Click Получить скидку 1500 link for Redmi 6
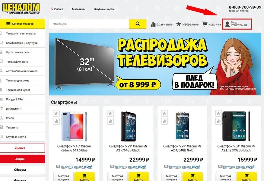This screenshot has height=181, width=264. click(x=76, y=167)
